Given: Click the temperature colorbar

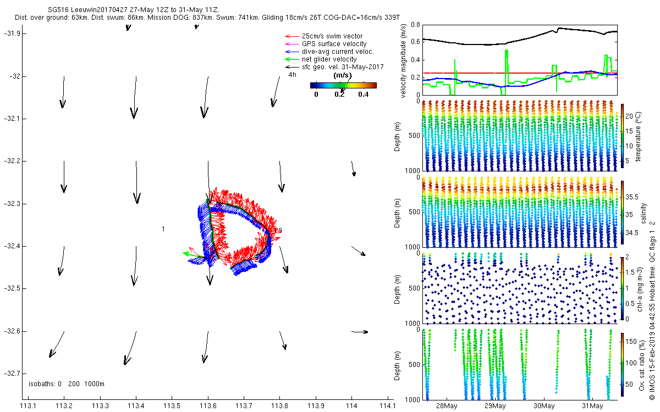Looking at the screenshot, I should pos(623,136).
